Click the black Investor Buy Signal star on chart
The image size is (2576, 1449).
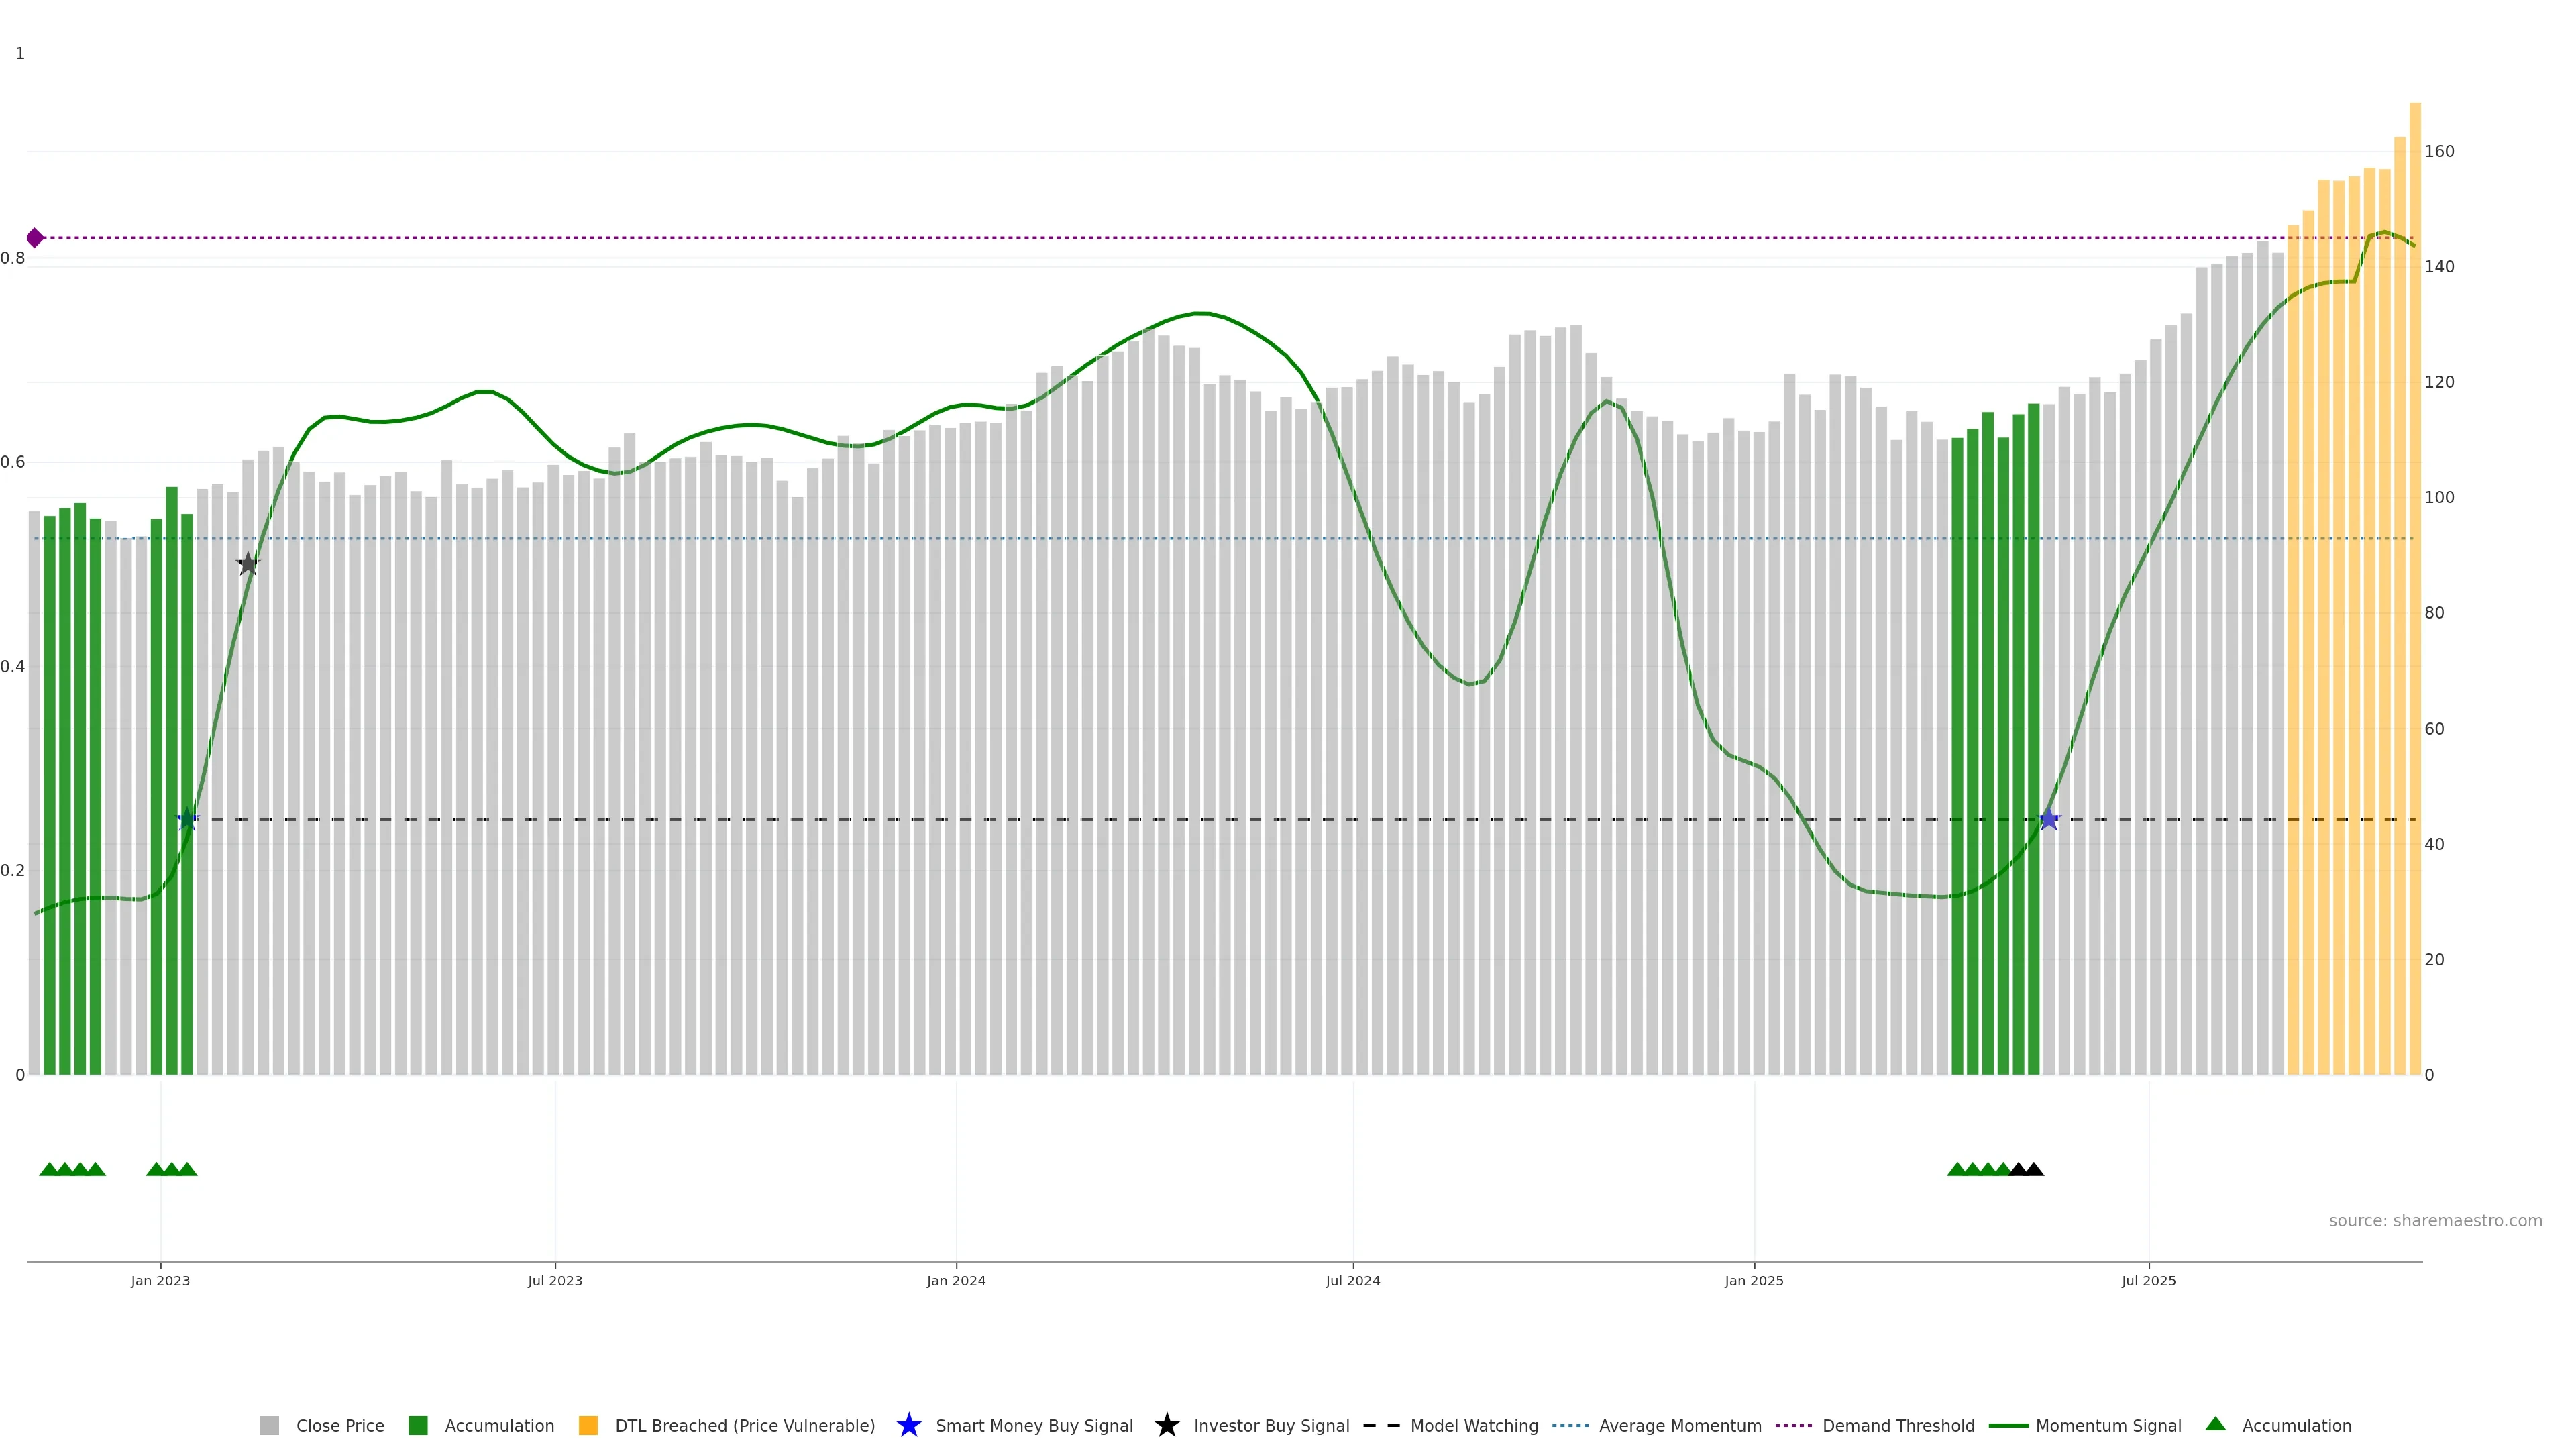click(x=248, y=564)
